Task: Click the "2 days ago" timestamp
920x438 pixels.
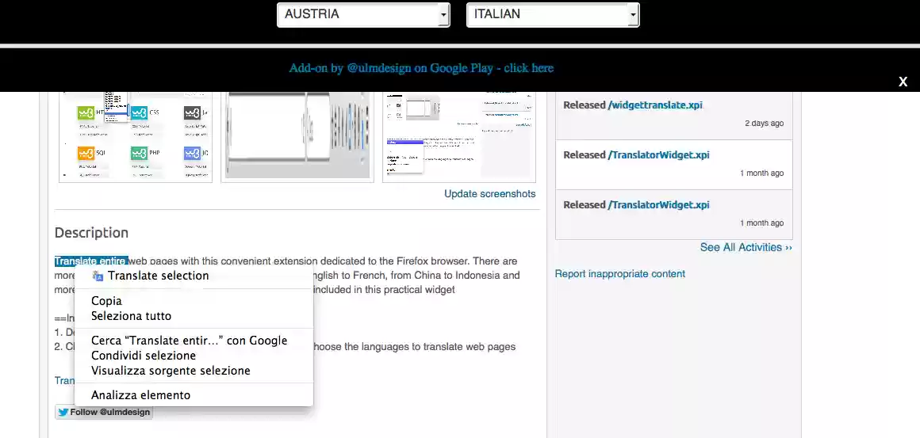Action: tap(764, 124)
